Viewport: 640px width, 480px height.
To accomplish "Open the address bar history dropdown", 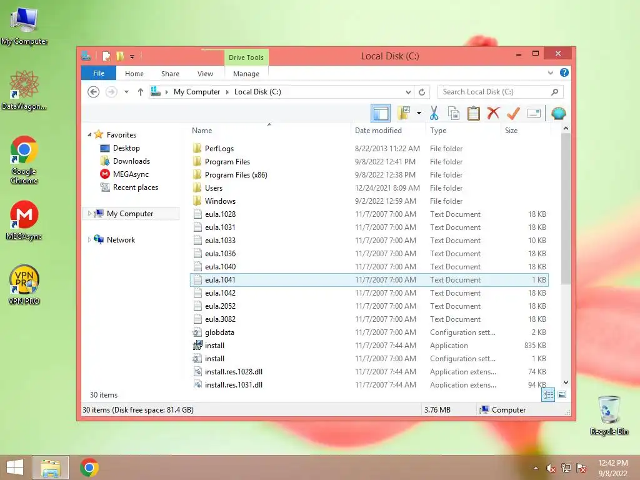I will tap(408, 92).
